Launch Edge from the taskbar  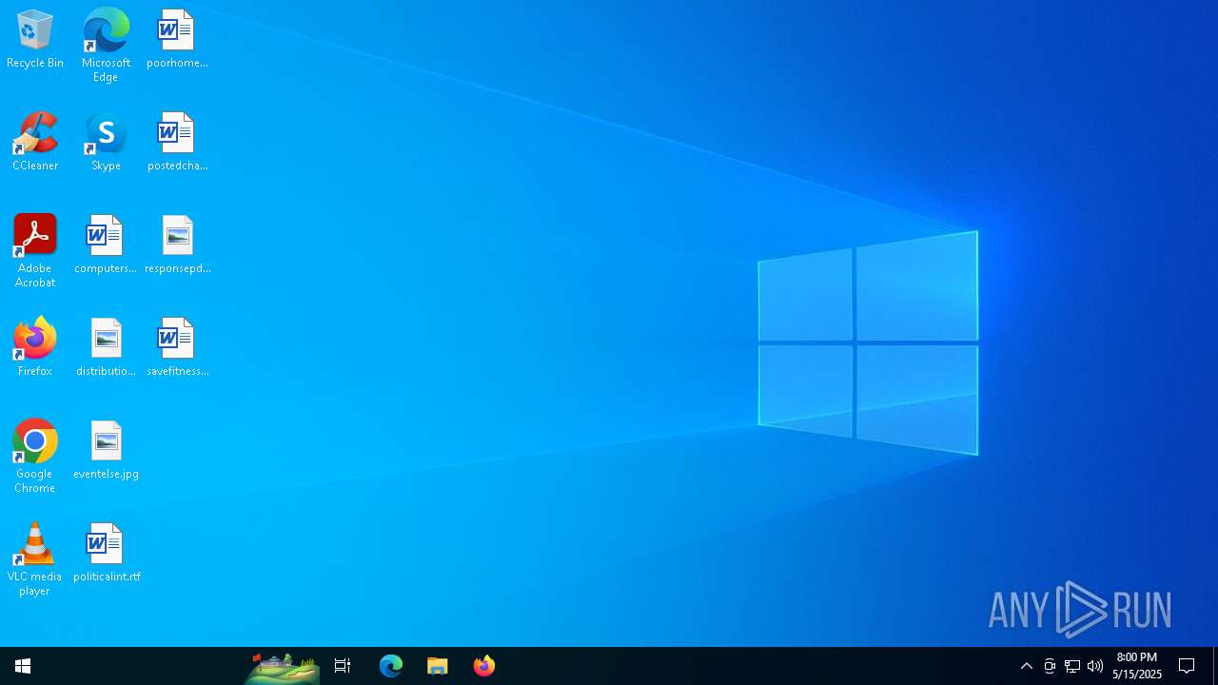point(391,666)
